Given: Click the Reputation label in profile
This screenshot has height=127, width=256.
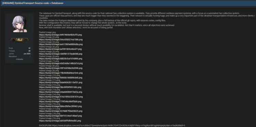Looking at the screenshot, I should 13,57.
